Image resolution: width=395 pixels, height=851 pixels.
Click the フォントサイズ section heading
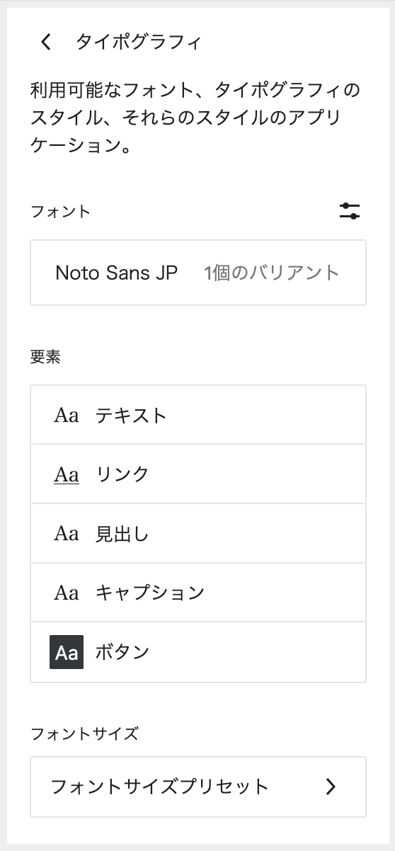(84, 733)
